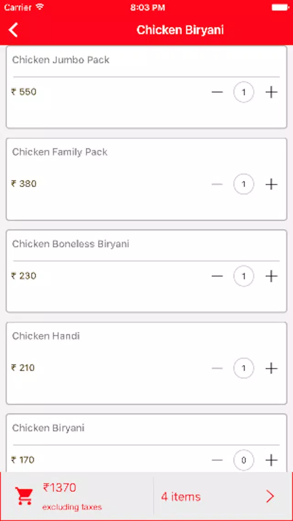Tap minus icon for Chicken Handi
Screen dimensions: 293x521
click(217, 368)
